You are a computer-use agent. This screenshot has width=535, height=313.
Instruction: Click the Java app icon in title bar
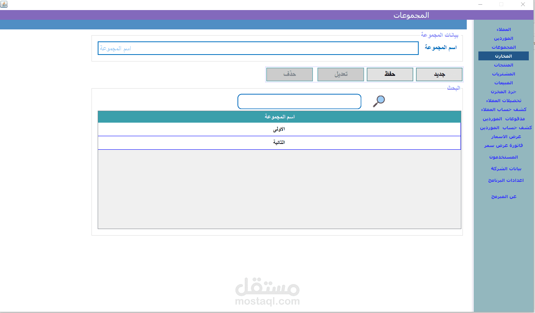4,4
